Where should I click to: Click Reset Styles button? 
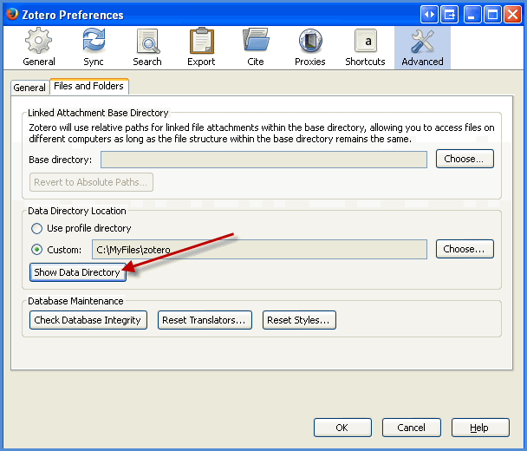(299, 320)
